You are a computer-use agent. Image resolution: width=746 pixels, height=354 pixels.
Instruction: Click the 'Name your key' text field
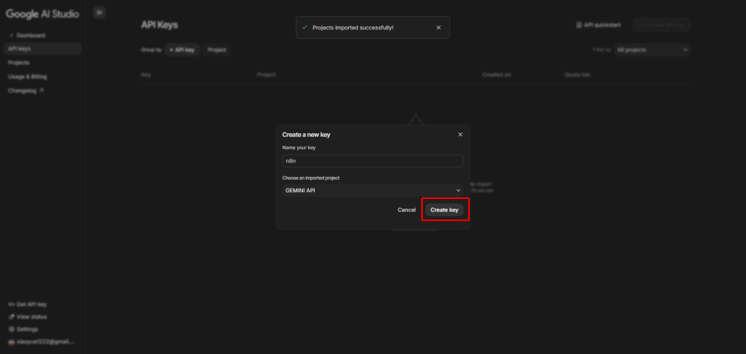(372, 161)
